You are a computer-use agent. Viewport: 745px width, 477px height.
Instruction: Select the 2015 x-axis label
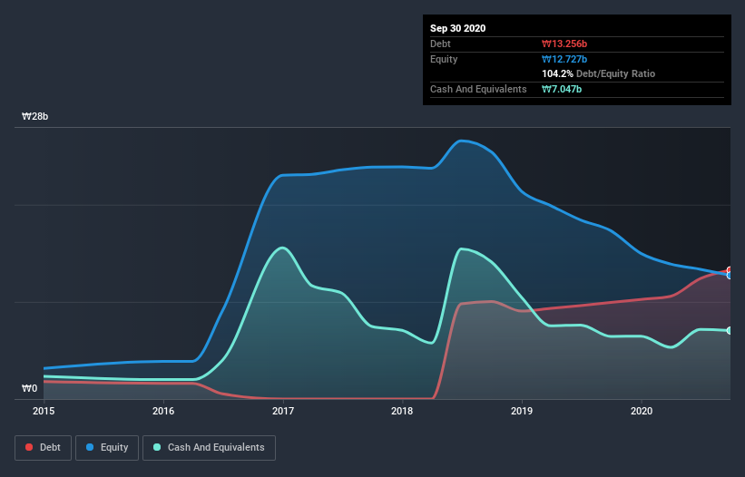click(44, 411)
